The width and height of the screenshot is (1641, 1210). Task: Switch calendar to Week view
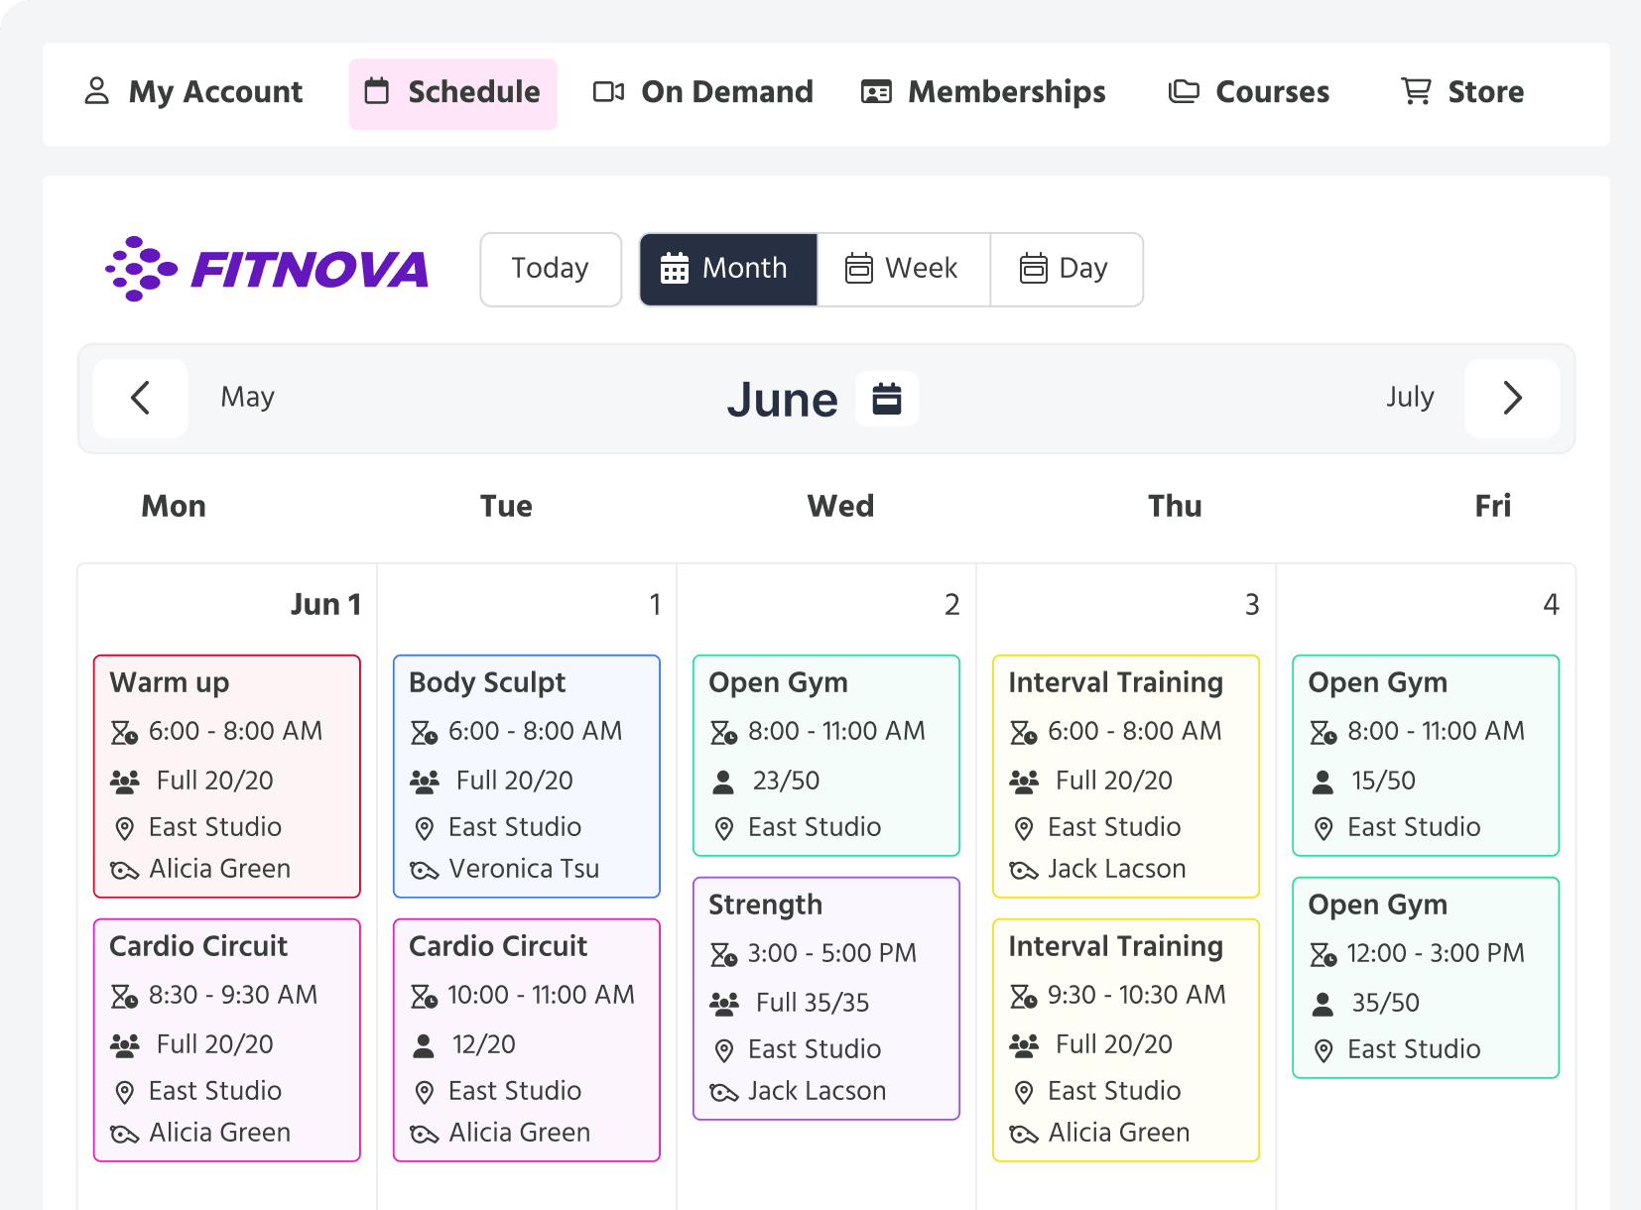(x=903, y=269)
